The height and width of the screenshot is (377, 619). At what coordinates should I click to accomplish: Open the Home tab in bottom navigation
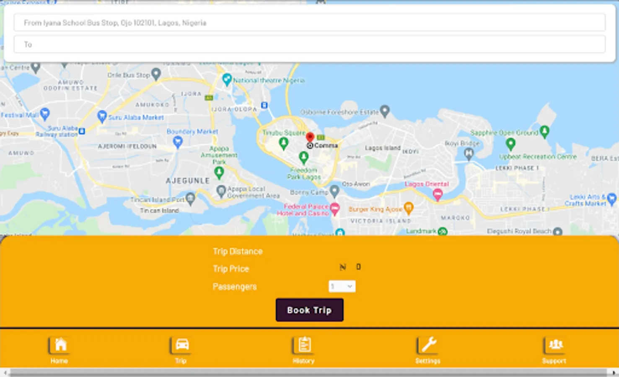tap(59, 350)
